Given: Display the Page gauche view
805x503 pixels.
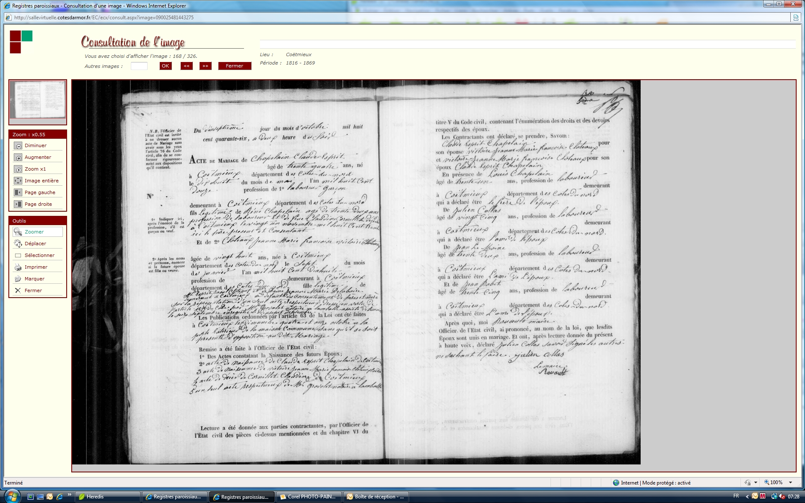Looking at the screenshot, I should point(18,192).
